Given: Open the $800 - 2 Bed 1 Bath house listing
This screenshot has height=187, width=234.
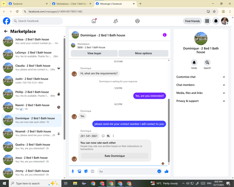Looking at the screenshot, I should (91, 47).
